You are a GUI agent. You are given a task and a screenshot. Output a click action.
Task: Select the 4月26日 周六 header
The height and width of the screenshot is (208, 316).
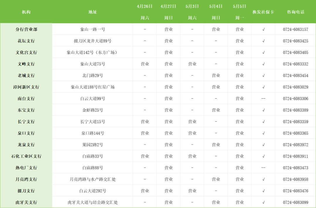point(145,12)
